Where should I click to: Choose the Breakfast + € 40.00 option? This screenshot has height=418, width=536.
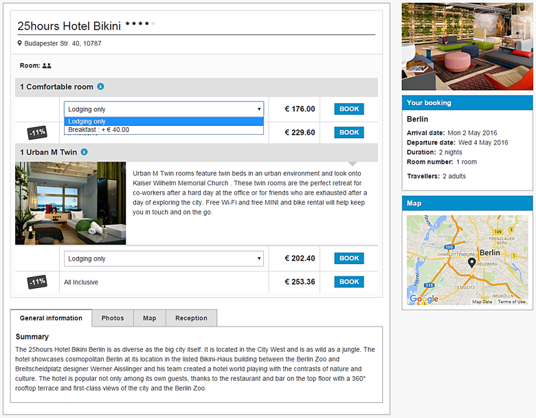pos(98,129)
